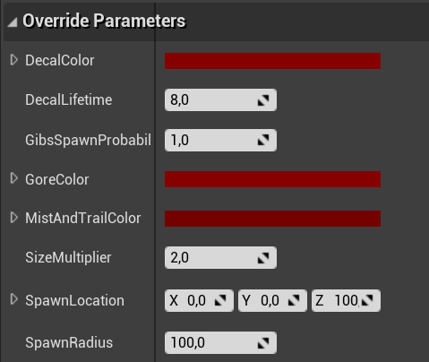Click the SpawnRadius spinner arrow icon
429x362 pixels.
click(x=263, y=343)
